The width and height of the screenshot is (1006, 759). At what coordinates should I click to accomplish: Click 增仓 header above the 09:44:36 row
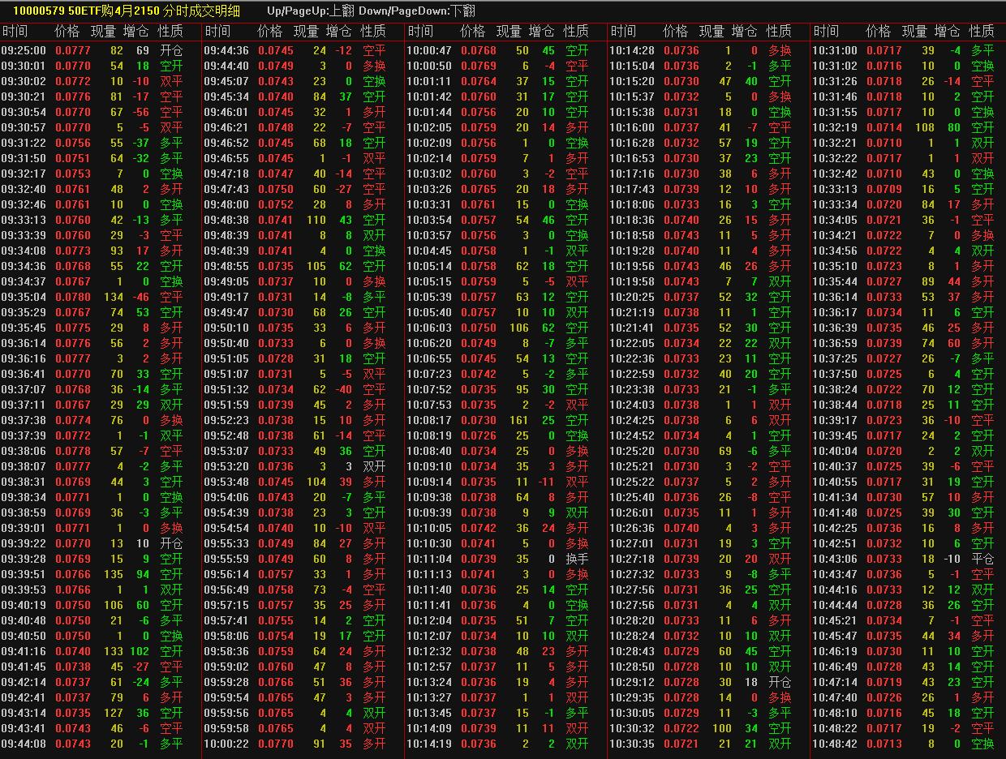339,31
